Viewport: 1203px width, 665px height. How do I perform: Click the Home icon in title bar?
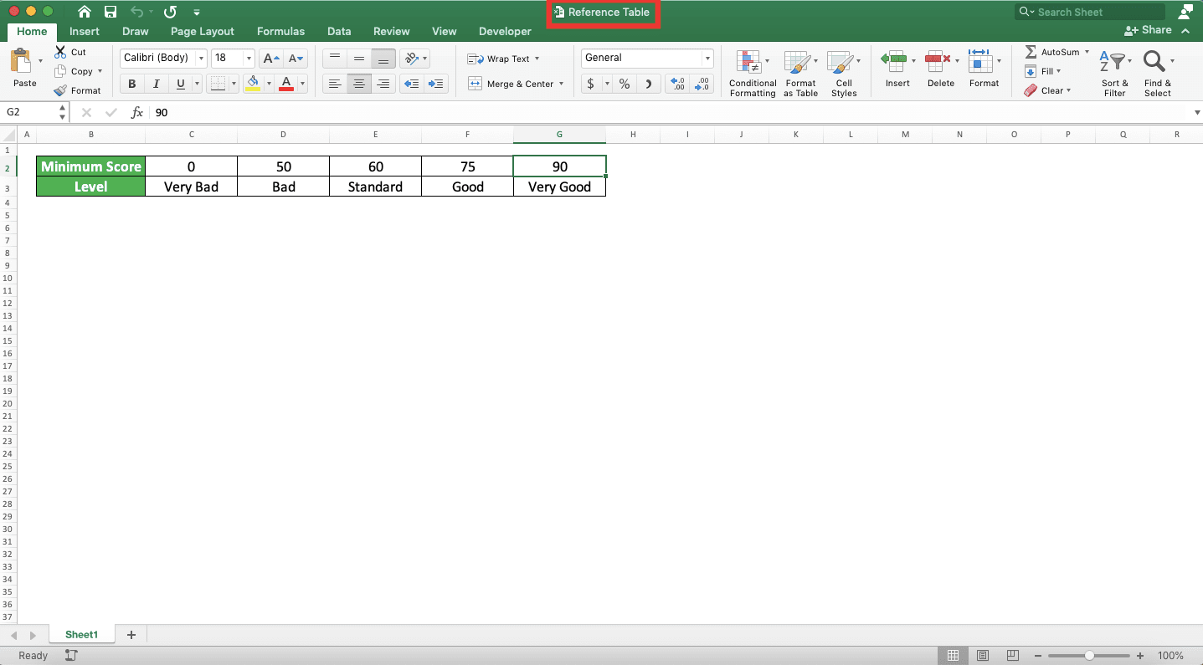coord(85,12)
